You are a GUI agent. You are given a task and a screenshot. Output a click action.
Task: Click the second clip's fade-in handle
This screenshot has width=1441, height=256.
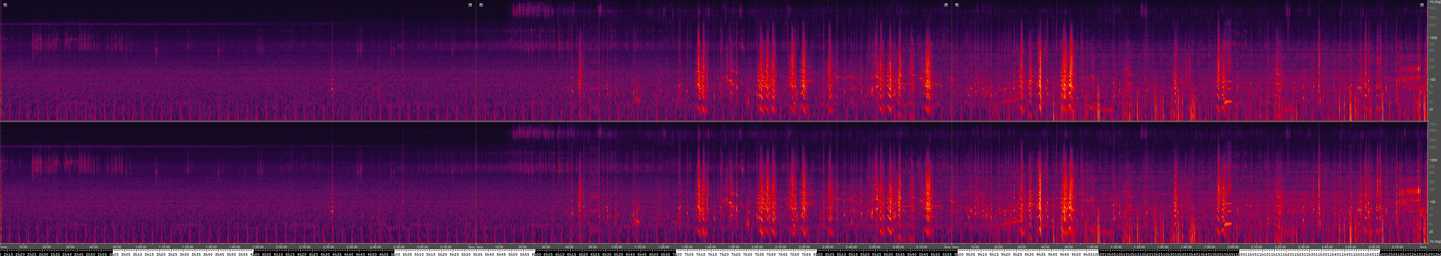click(481, 5)
